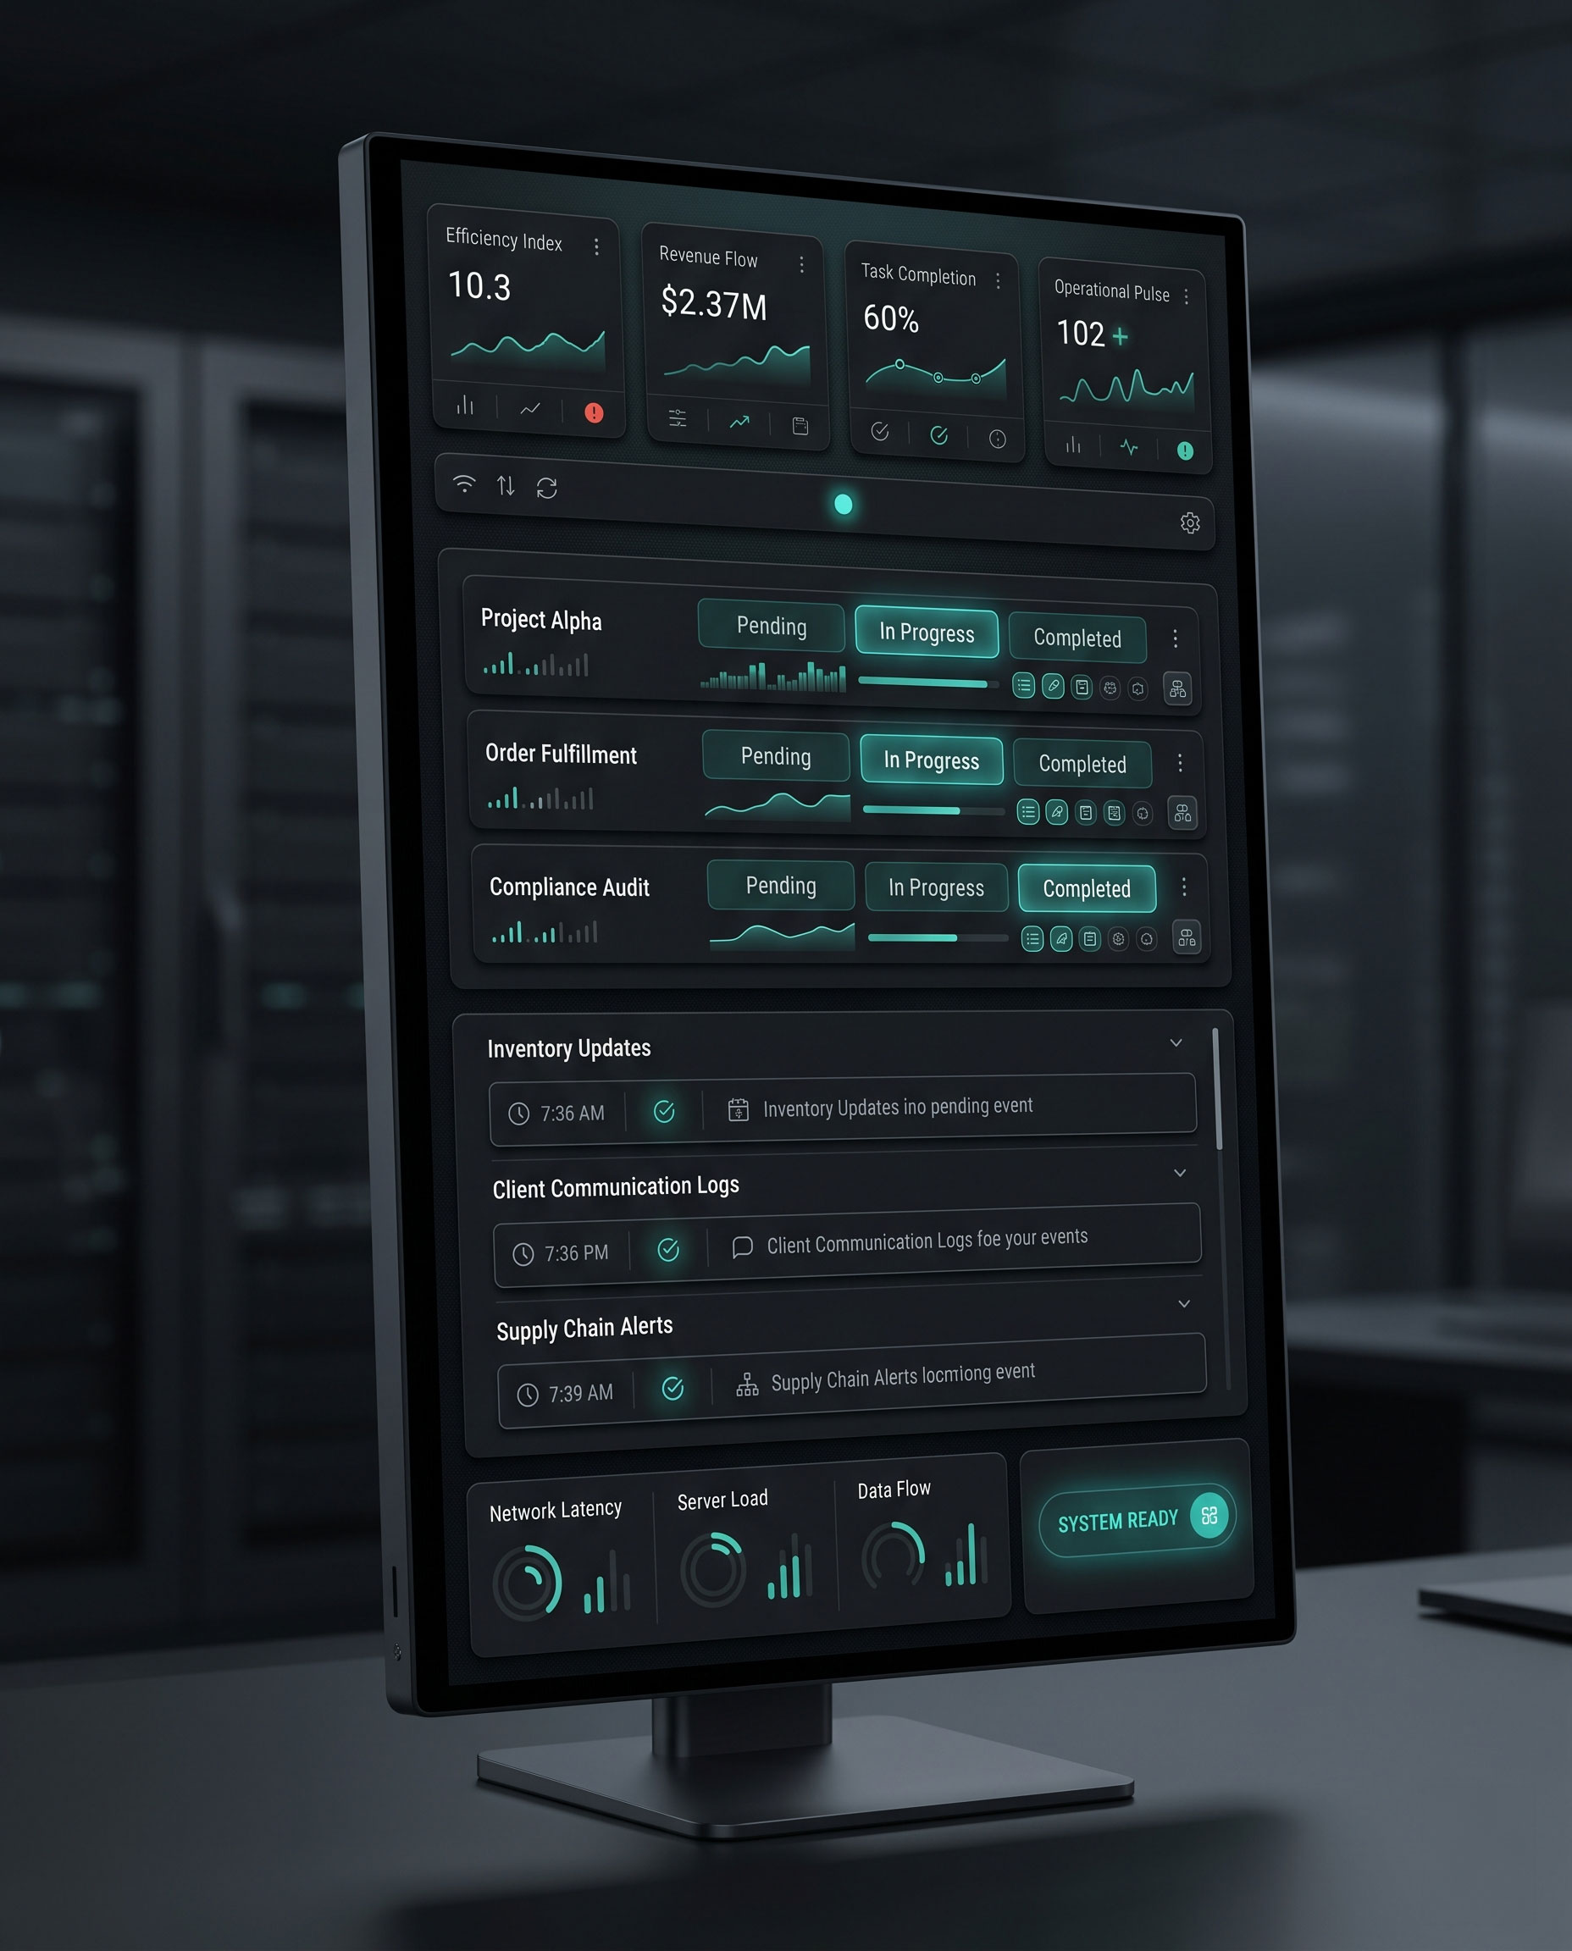Open 'Inventory Updates ino pending event' entry
This screenshot has height=1951, width=1572.
843,1110
